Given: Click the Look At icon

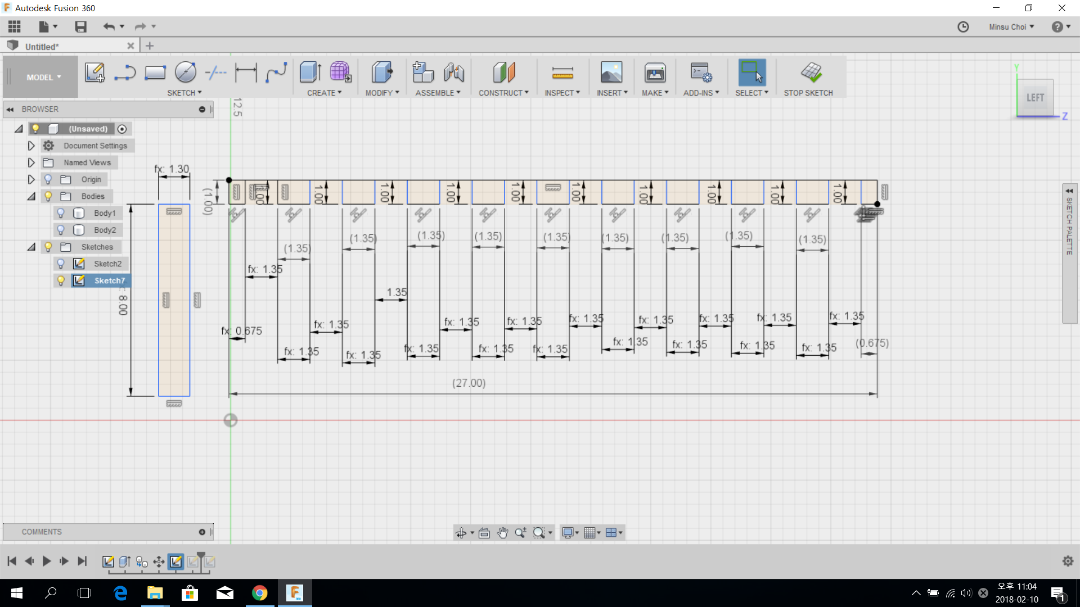Looking at the screenshot, I should [x=484, y=533].
